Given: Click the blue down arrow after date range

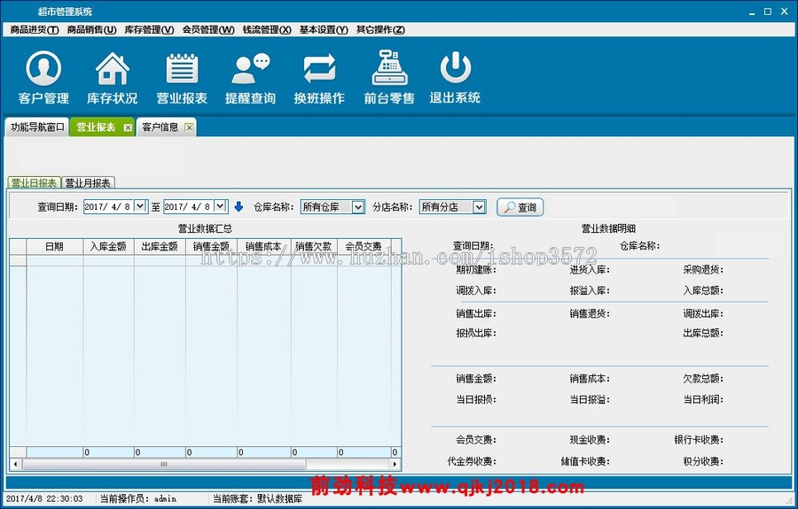Looking at the screenshot, I should [x=239, y=207].
